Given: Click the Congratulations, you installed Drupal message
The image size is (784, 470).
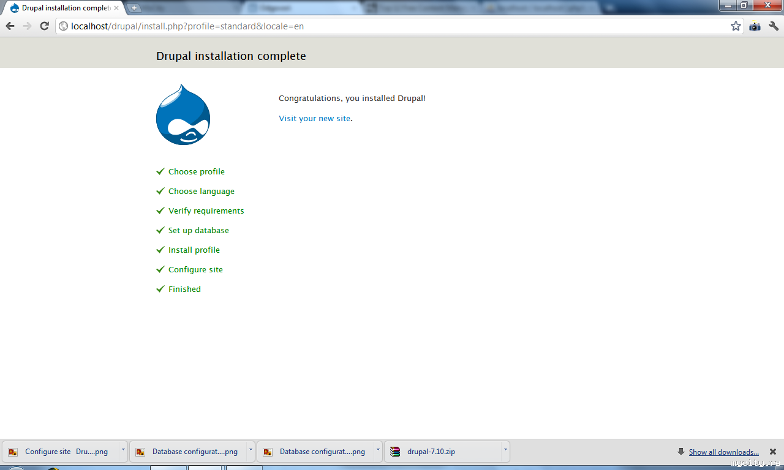Looking at the screenshot, I should 352,99.
